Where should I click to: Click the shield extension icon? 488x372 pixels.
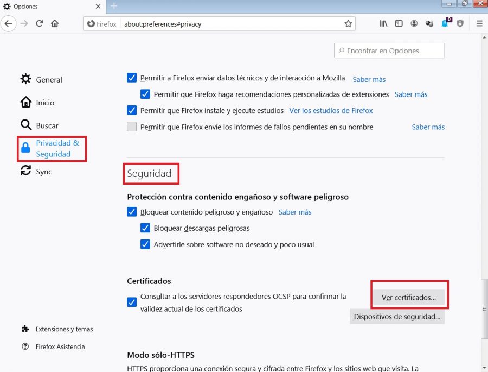[x=460, y=24]
